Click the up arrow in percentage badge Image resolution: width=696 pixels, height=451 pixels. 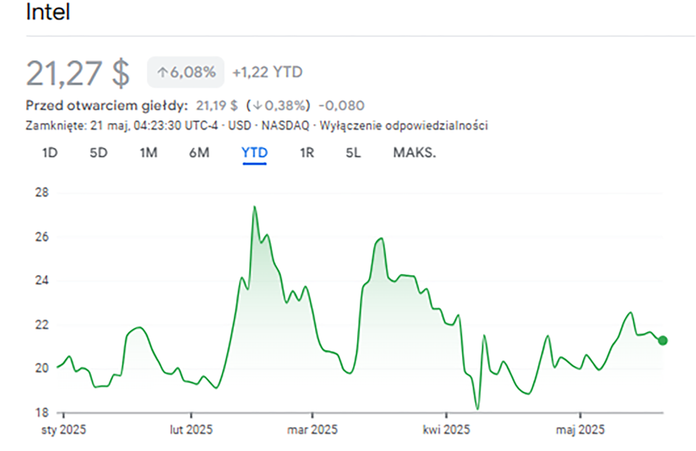162,73
